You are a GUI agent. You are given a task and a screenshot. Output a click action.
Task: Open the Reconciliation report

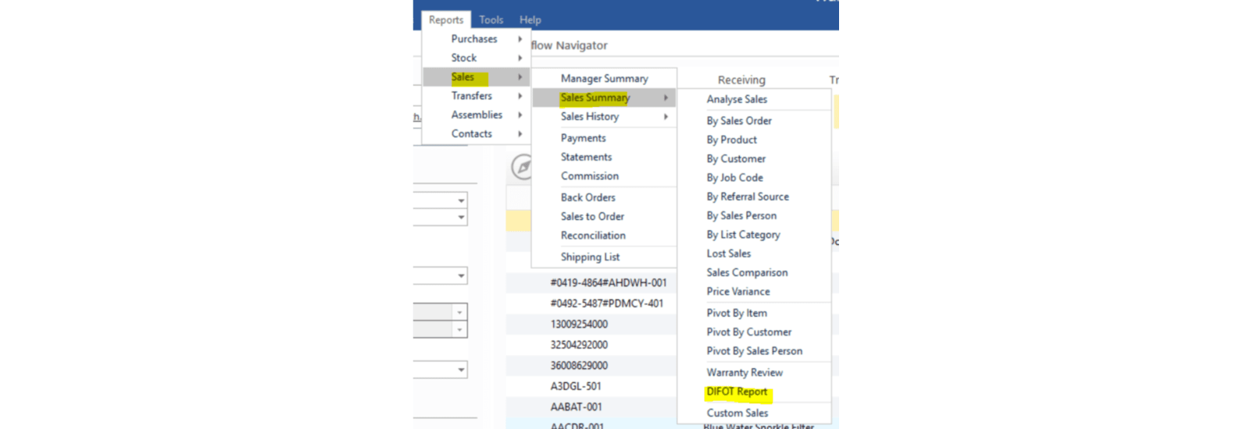(604, 235)
